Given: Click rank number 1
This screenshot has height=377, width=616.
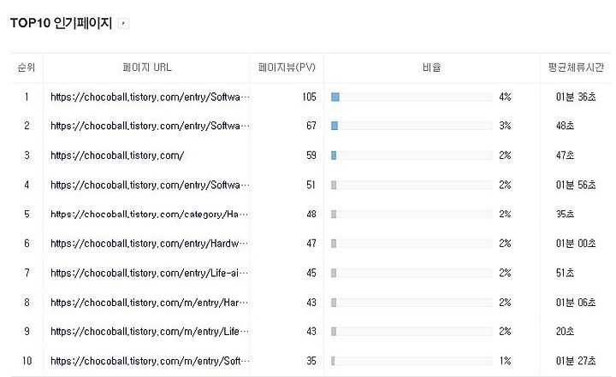Looking at the screenshot, I should tap(27, 97).
